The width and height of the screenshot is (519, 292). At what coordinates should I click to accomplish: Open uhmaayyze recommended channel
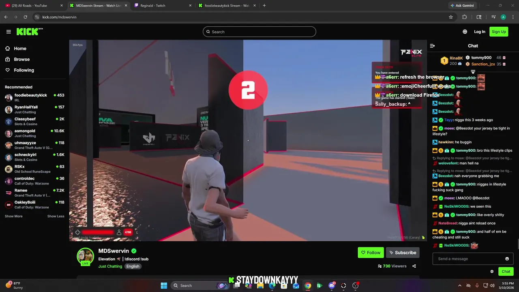click(x=34, y=145)
